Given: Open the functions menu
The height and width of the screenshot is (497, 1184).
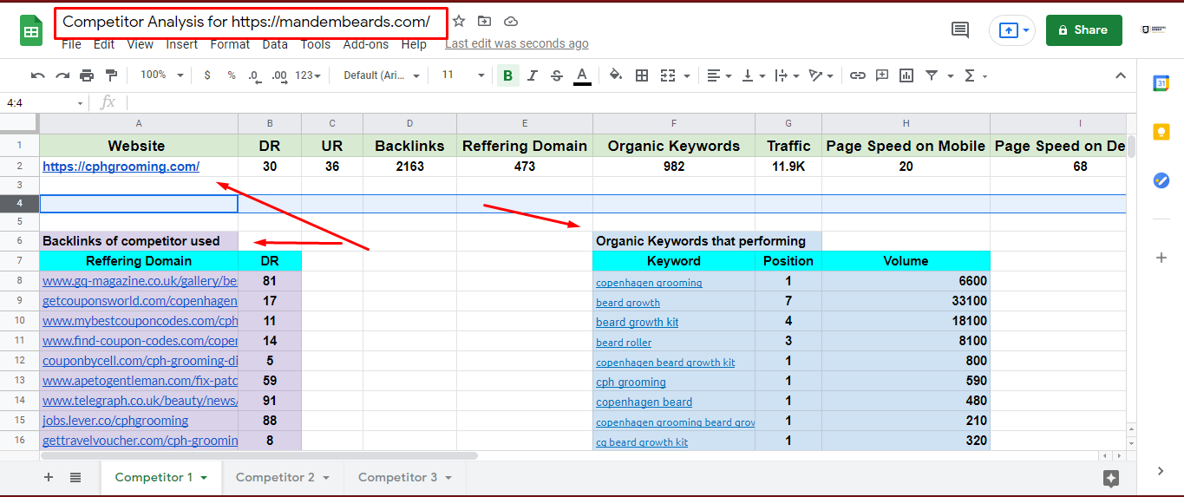Looking at the screenshot, I should click(x=975, y=75).
